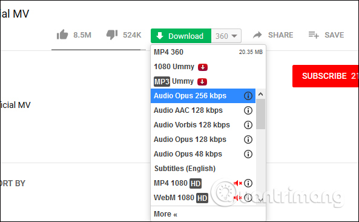Screen dimensions: 359x222
Task: Click the 8.5M likes count
Action: point(82,35)
